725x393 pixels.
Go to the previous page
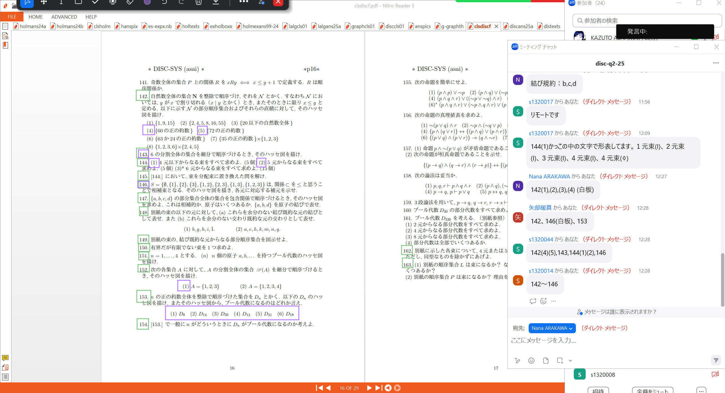[x=329, y=388]
